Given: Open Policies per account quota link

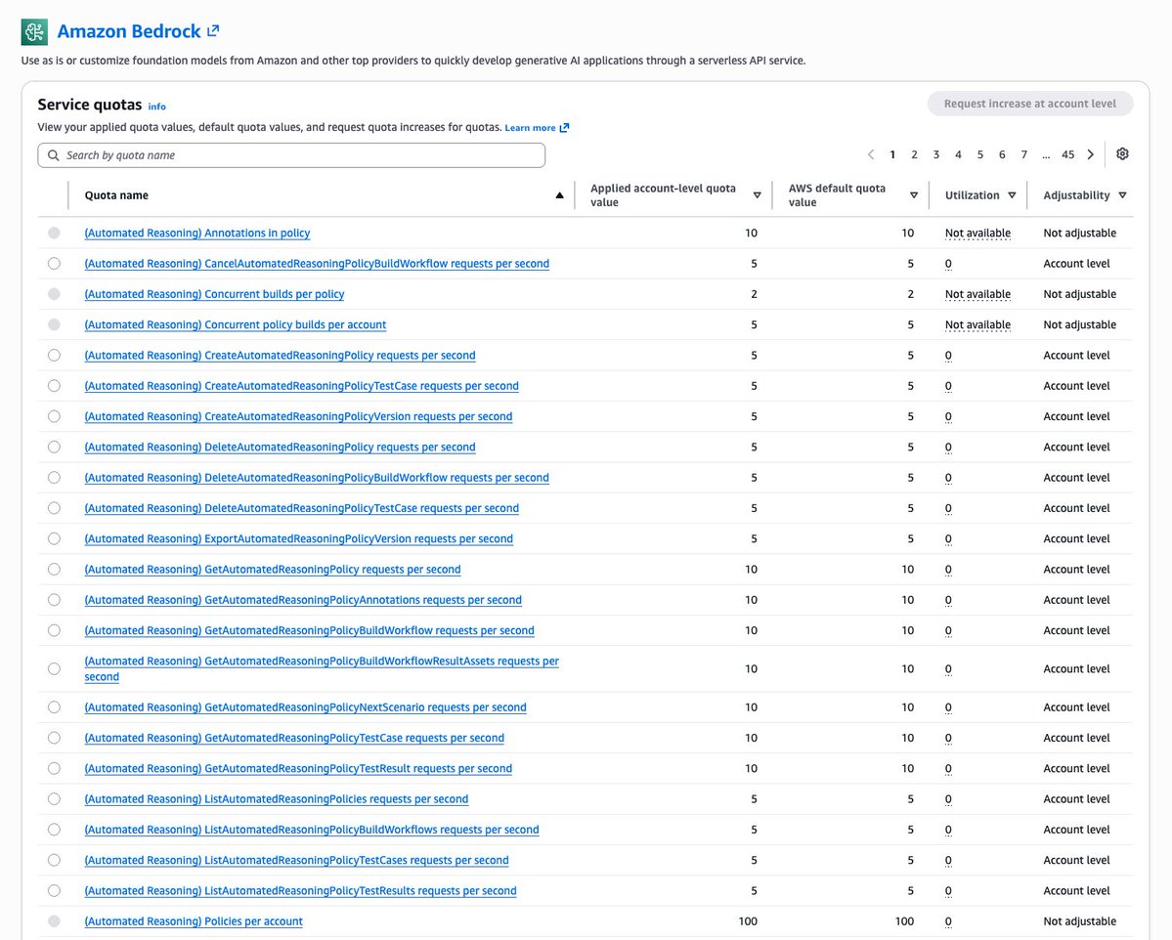Looking at the screenshot, I should [x=194, y=921].
